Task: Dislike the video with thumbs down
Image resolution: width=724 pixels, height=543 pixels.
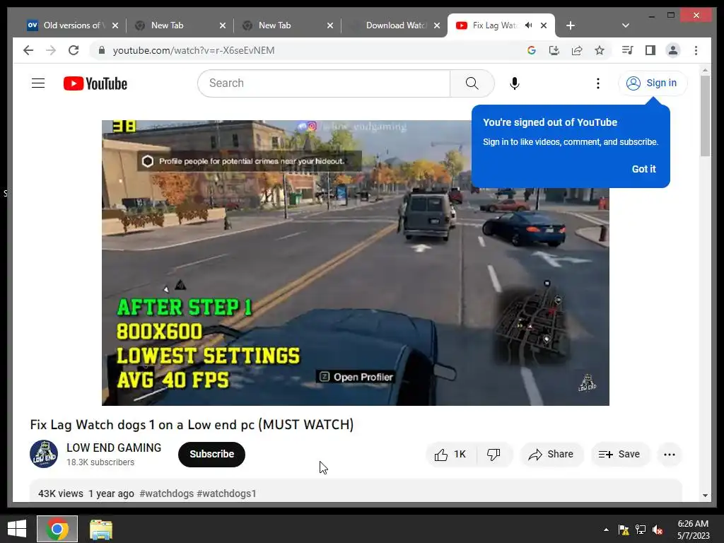Action: pyautogui.click(x=494, y=455)
